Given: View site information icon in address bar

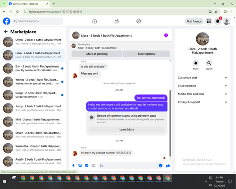Looking at the screenshot, I should [x=25, y=12].
